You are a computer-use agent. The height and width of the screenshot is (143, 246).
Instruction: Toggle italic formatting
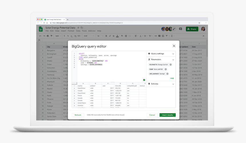pos(110,36)
